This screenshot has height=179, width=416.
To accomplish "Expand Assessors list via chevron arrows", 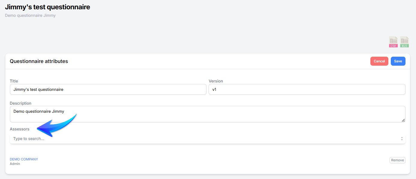I will click(402, 139).
